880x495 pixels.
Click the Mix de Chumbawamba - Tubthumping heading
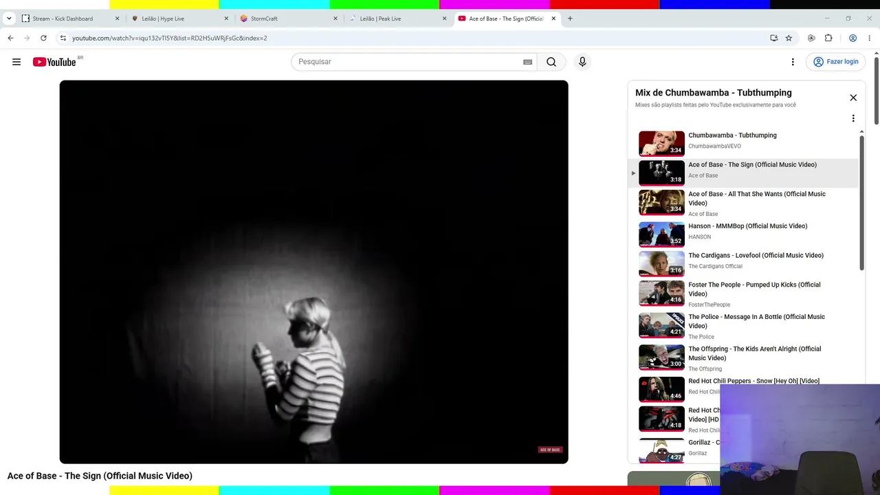coord(714,93)
